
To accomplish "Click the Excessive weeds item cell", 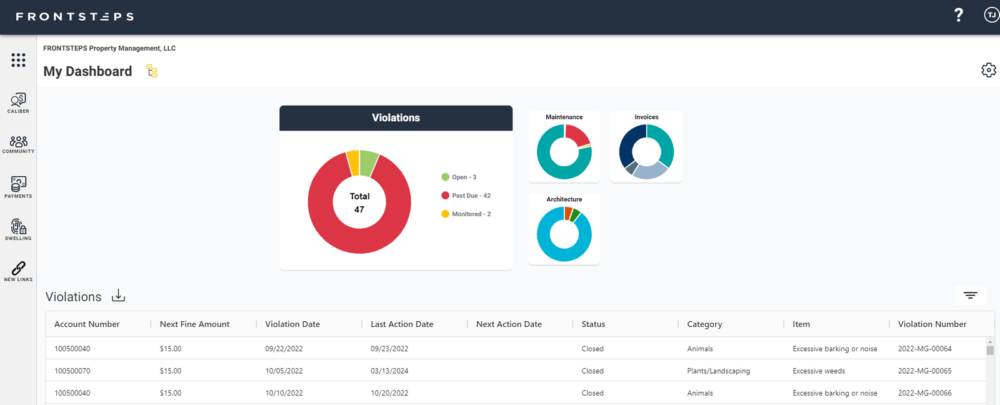I will [x=819, y=371].
